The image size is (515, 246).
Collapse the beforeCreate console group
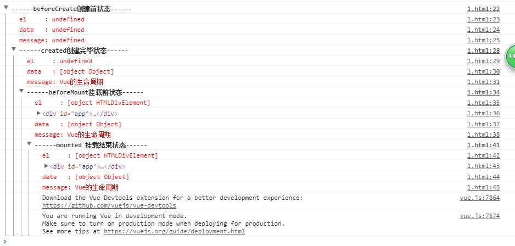click(5, 9)
